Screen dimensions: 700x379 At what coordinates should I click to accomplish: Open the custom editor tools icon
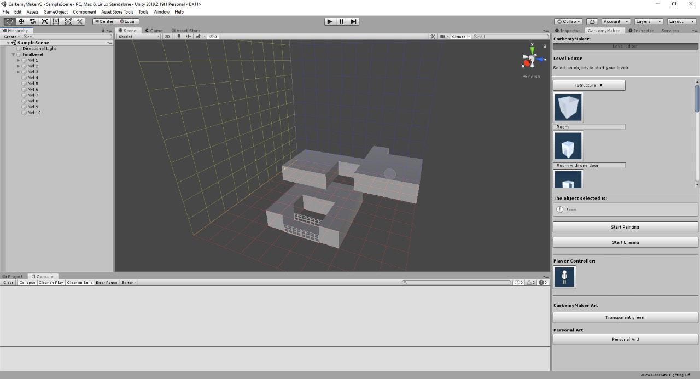(80, 21)
